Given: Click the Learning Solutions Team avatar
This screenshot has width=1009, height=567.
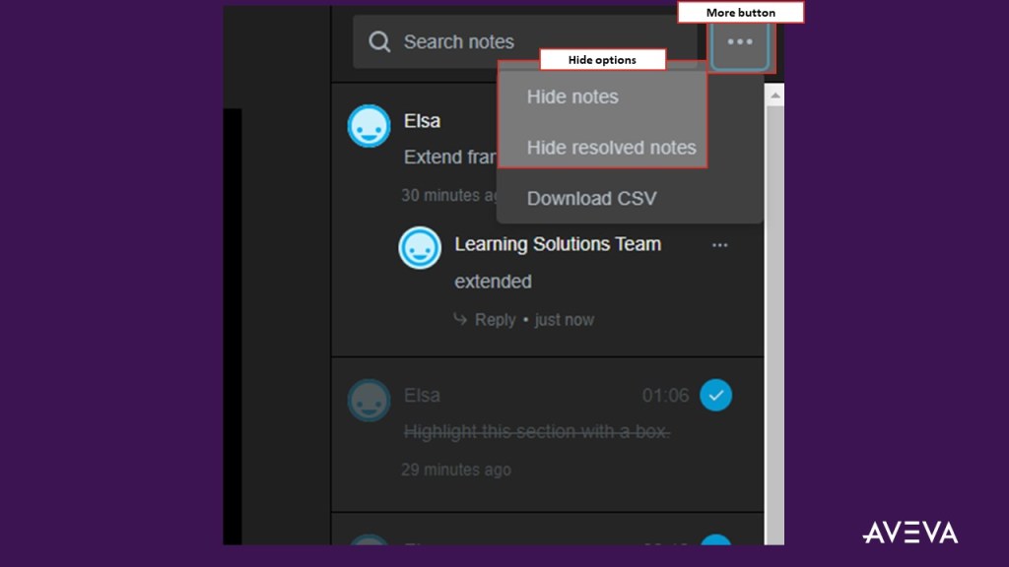Looking at the screenshot, I should pyautogui.click(x=420, y=247).
